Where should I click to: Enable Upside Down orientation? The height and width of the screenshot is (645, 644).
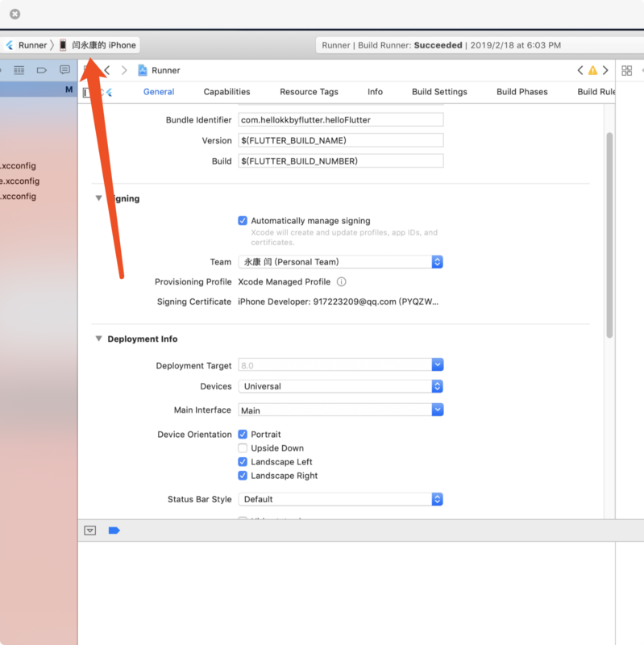(x=243, y=448)
